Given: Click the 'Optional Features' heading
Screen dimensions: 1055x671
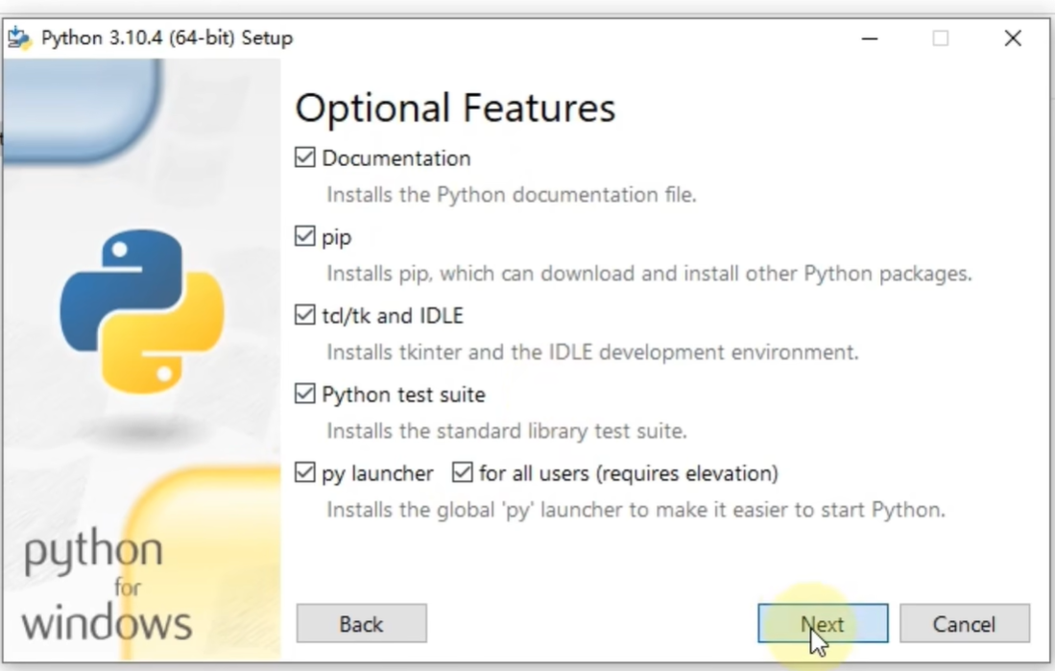Looking at the screenshot, I should (456, 108).
